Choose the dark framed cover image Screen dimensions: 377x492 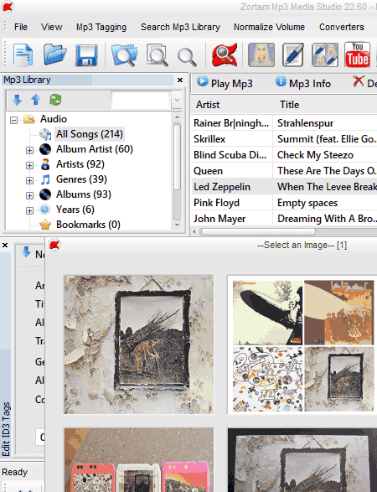click(x=302, y=459)
